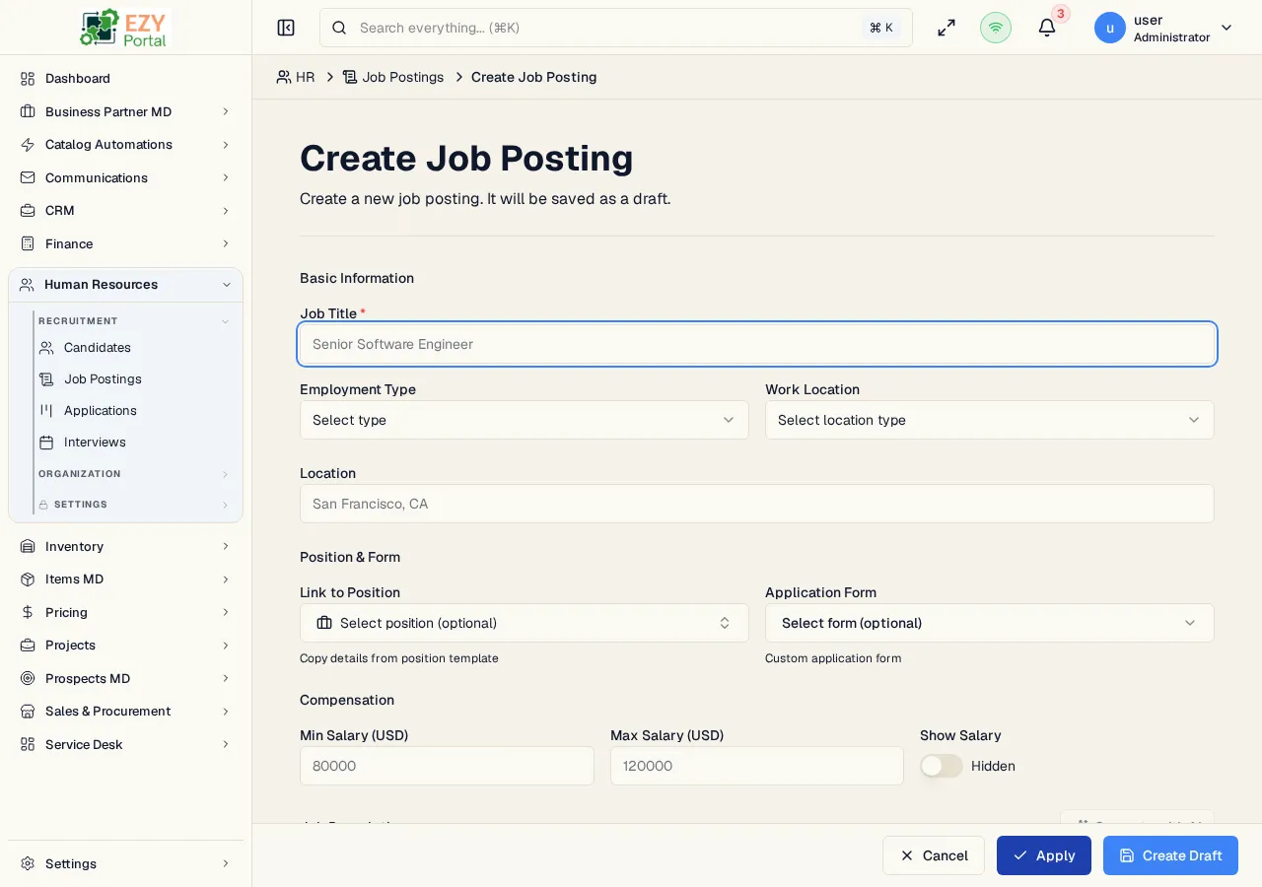Click the Job Postings sidebar icon

(x=46, y=379)
